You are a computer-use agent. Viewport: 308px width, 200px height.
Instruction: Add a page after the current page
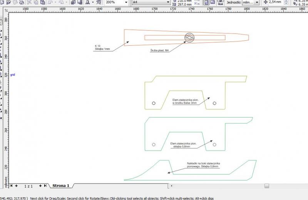click(40, 186)
